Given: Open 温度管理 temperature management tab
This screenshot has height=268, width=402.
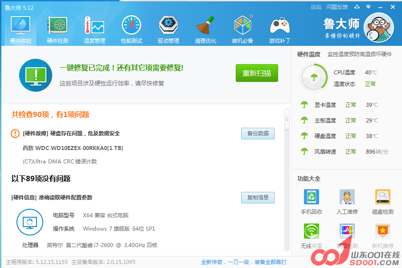Looking at the screenshot, I should coord(94,29).
